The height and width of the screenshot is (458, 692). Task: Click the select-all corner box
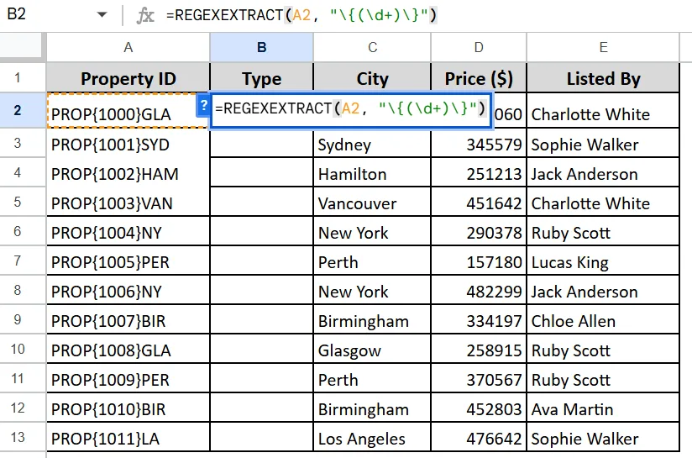[23, 47]
